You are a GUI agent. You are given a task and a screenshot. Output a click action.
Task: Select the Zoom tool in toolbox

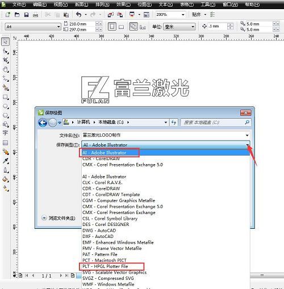click(x=6, y=70)
